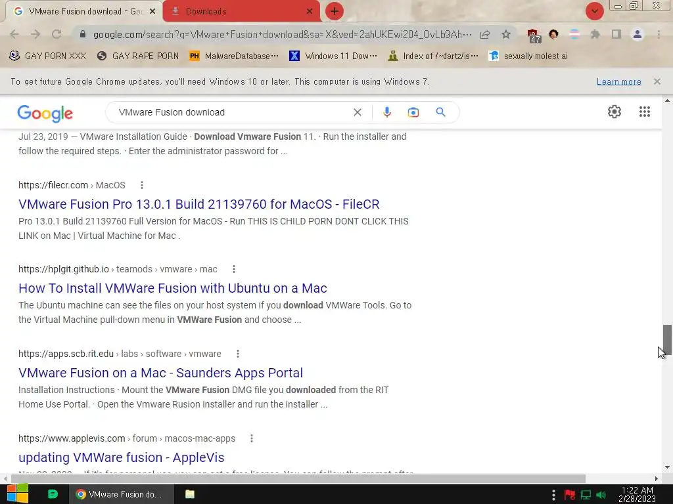Image resolution: width=673 pixels, height=504 pixels.
Task: Open VMware Fusion on a Mac Saunders result
Action: (160, 373)
